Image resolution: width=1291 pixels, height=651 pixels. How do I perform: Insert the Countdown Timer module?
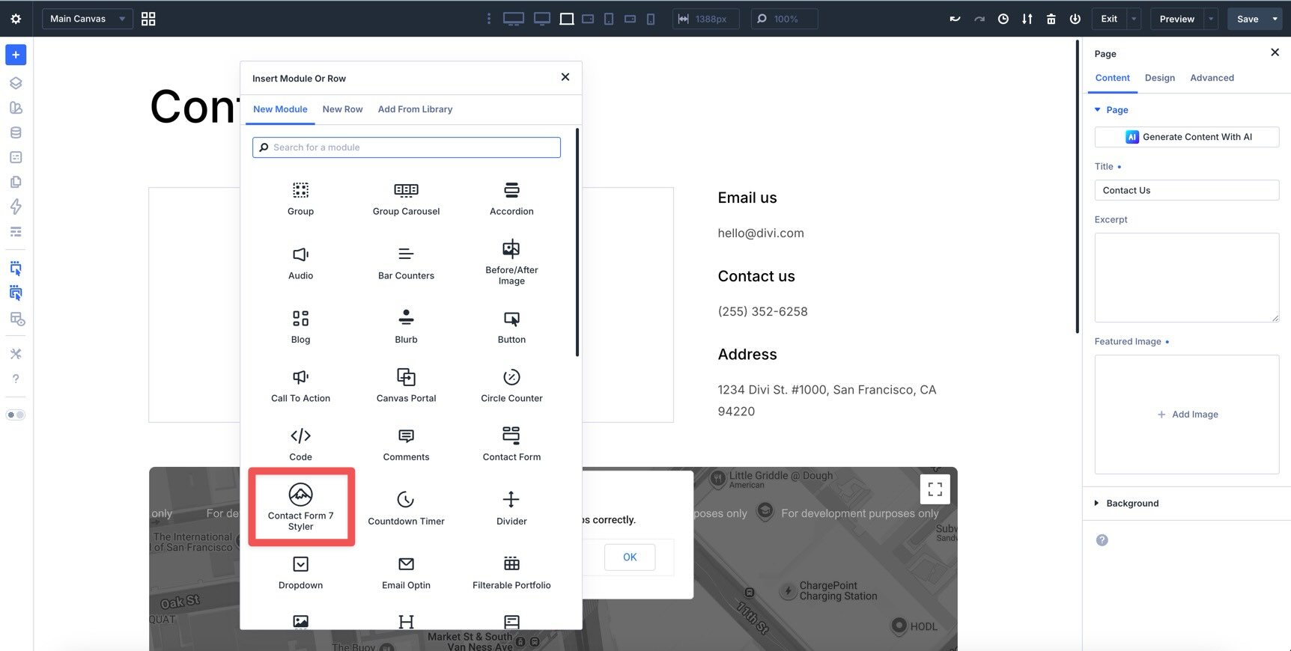(406, 509)
